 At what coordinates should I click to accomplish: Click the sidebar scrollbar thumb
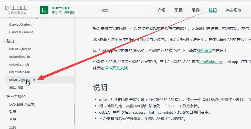click(75, 115)
